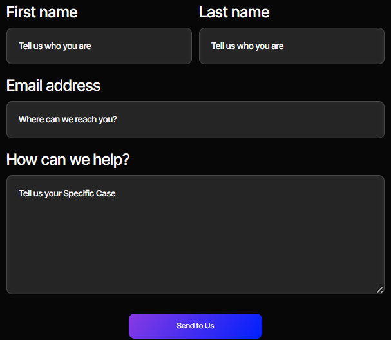Click the Email address label
This screenshot has width=391, height=340.
pyautogui.click(x=53, y=86)
